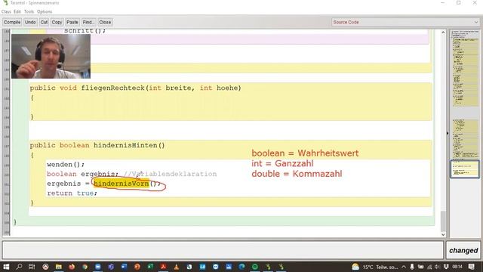The height and width of the screenshot is (272, 483).
Task: Collapse the code navigation minimap panel
Action: (448, 133)
